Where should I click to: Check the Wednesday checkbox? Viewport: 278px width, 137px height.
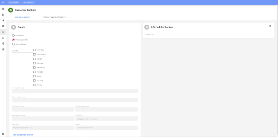[34, 67]
